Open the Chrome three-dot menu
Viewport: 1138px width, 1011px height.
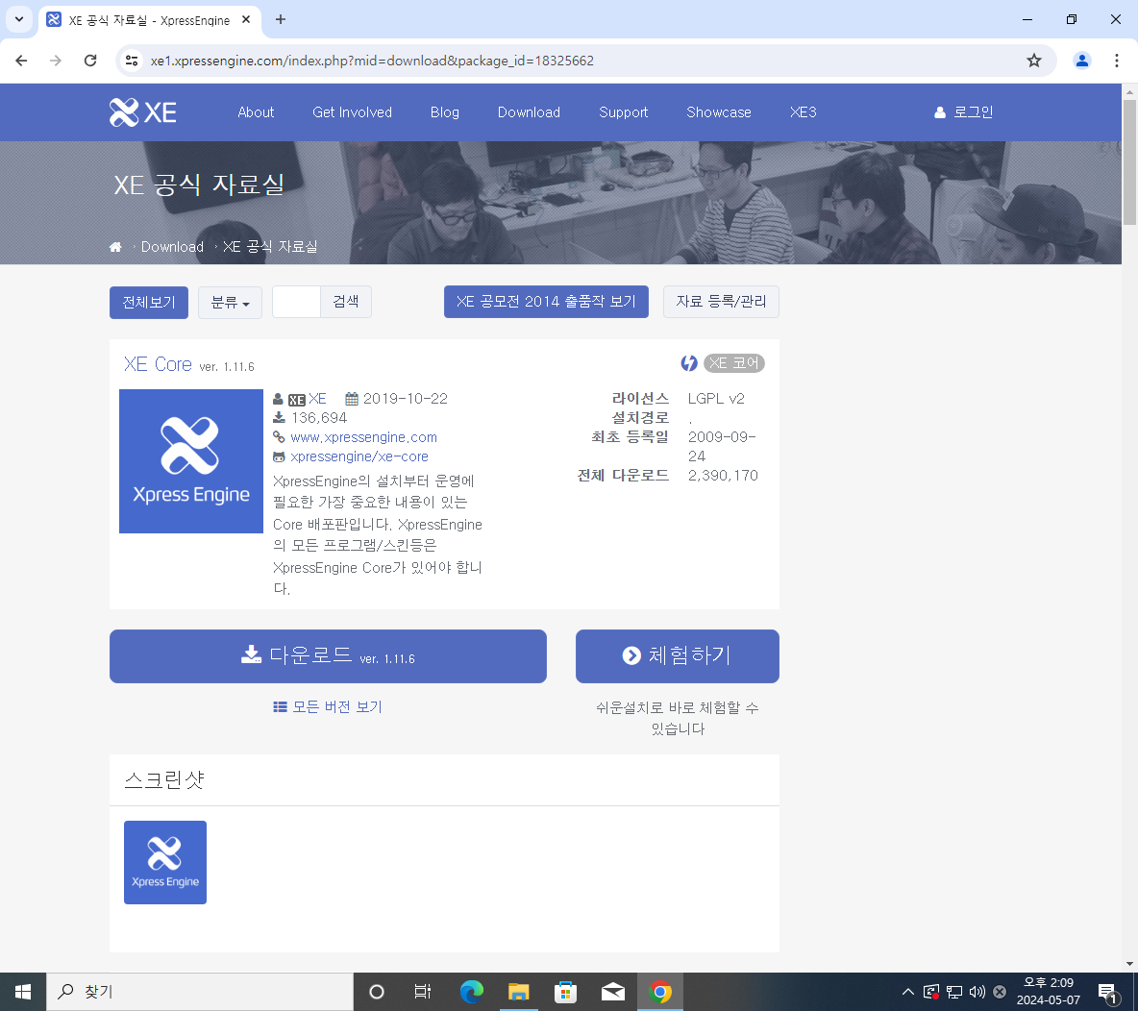[x=1116, y=61]
